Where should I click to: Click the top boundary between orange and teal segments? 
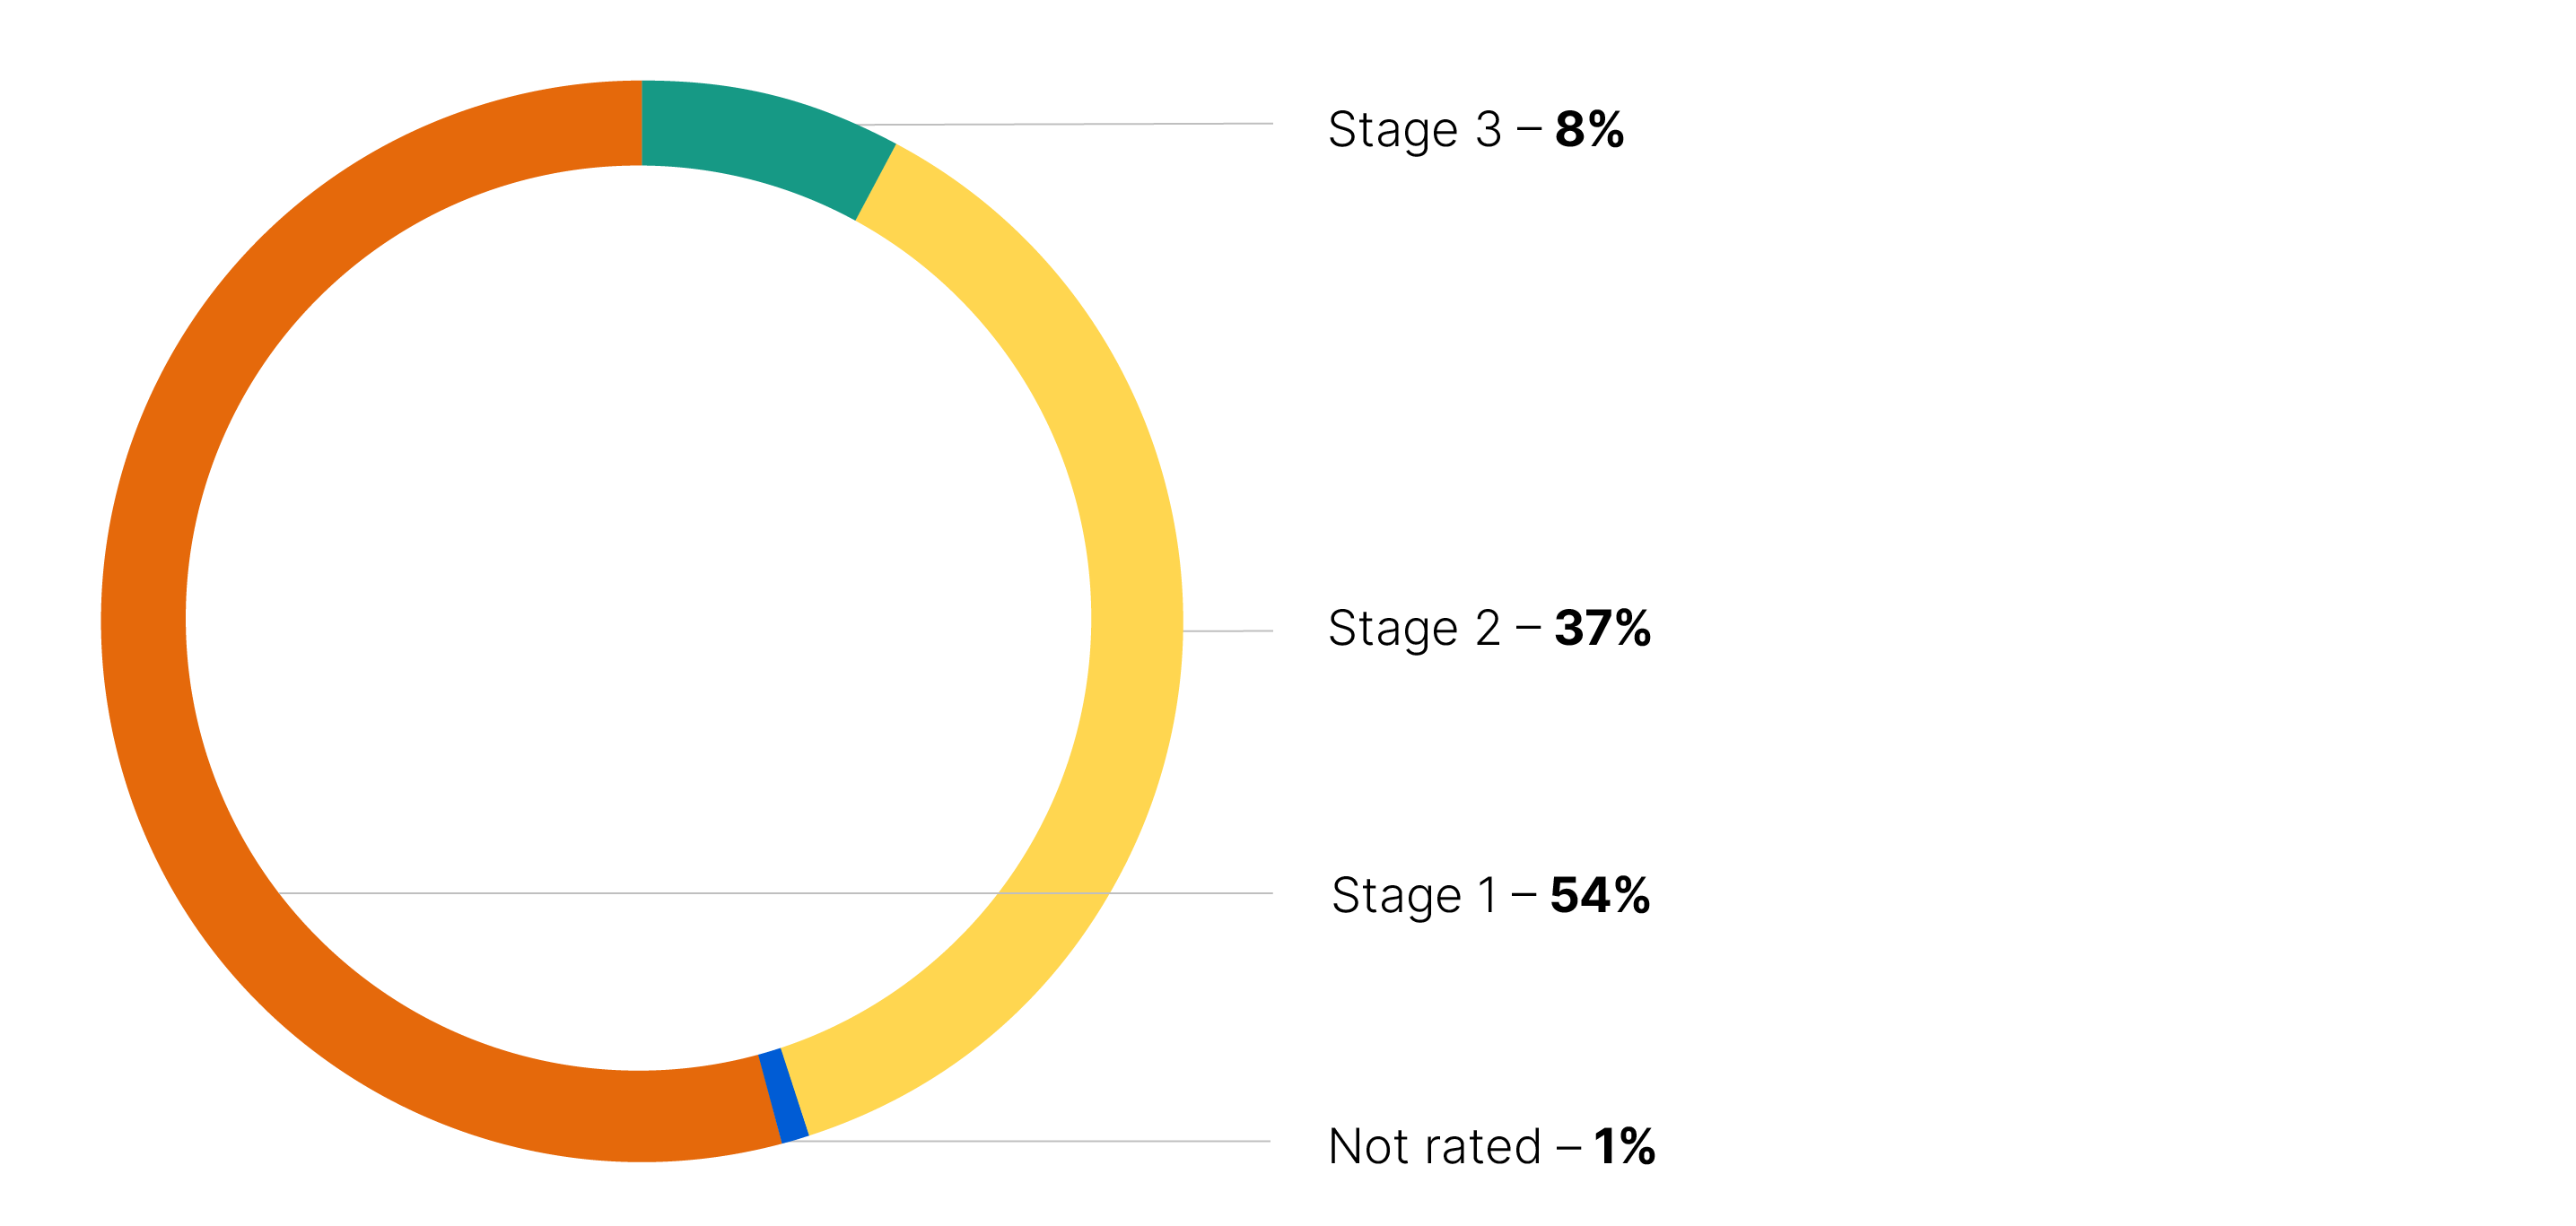click(642, 123)
